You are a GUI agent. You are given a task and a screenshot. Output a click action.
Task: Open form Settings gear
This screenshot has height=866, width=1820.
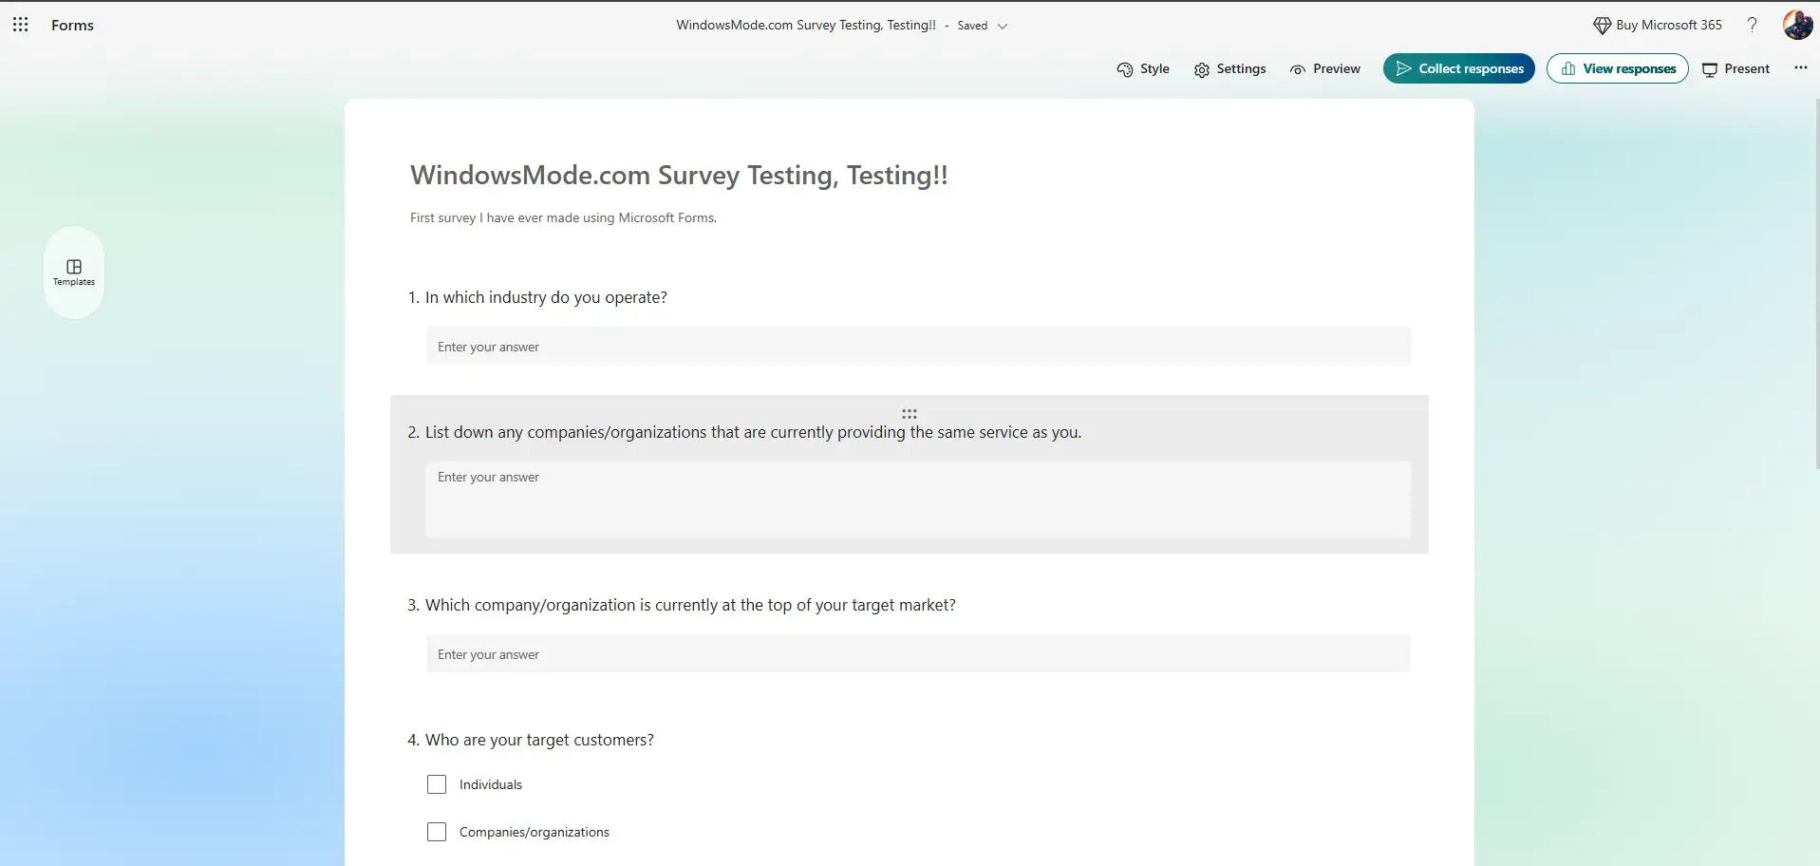(1202, 69)
